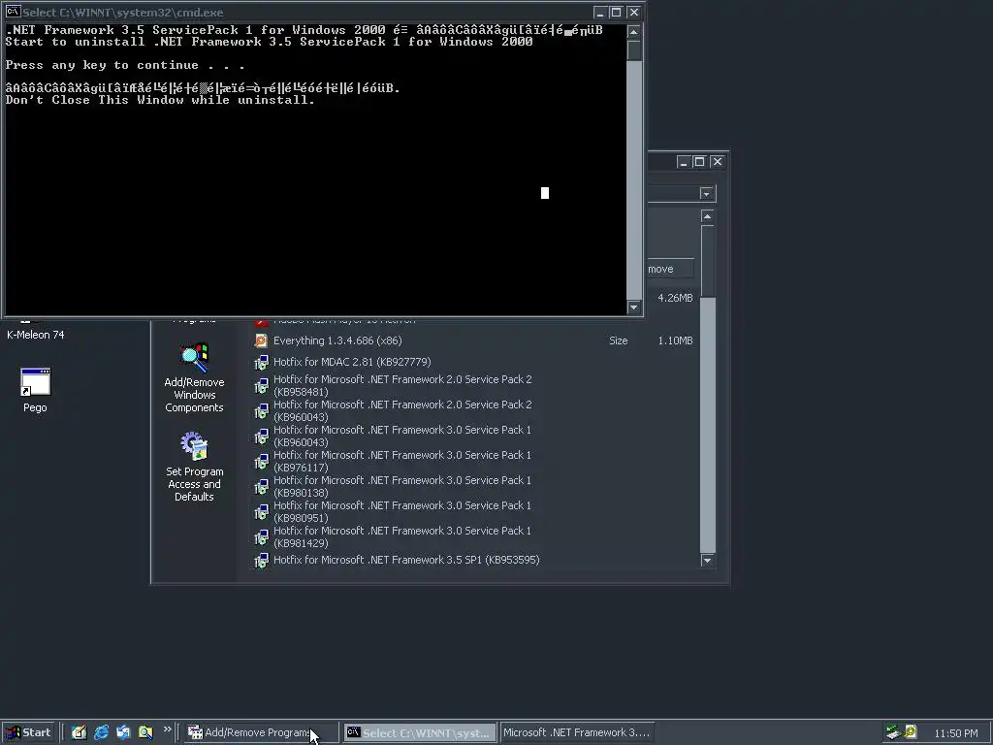Click icon beside .NET 2.0 SP2 KB958481 hotfix
993x745 pixels.
coord(261,386)
